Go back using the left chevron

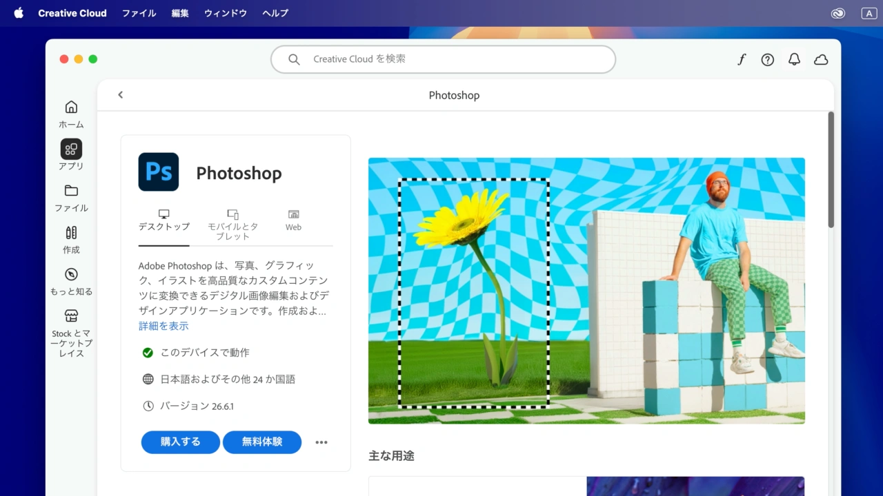tap(121, 95)
